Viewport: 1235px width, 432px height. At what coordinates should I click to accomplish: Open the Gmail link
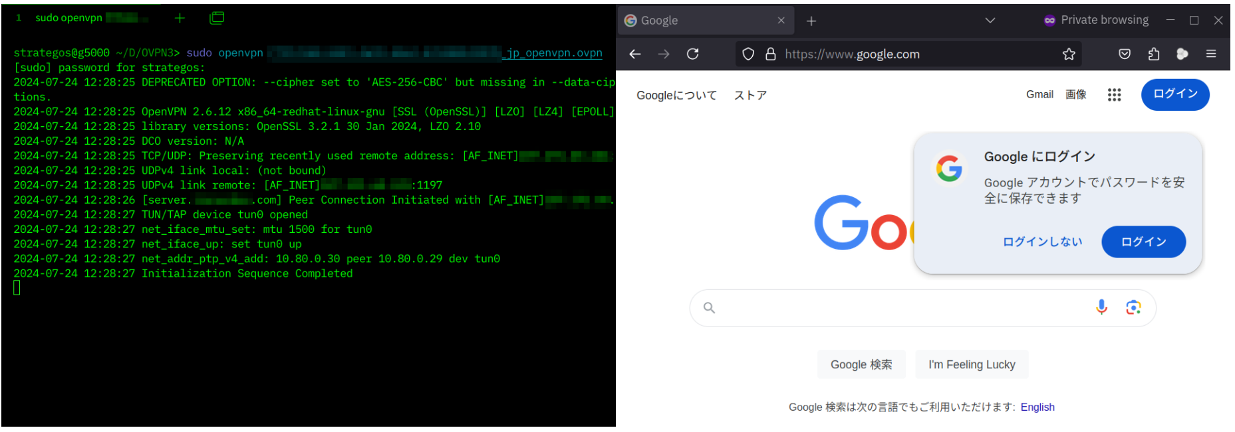click(x=1039, y=95)
